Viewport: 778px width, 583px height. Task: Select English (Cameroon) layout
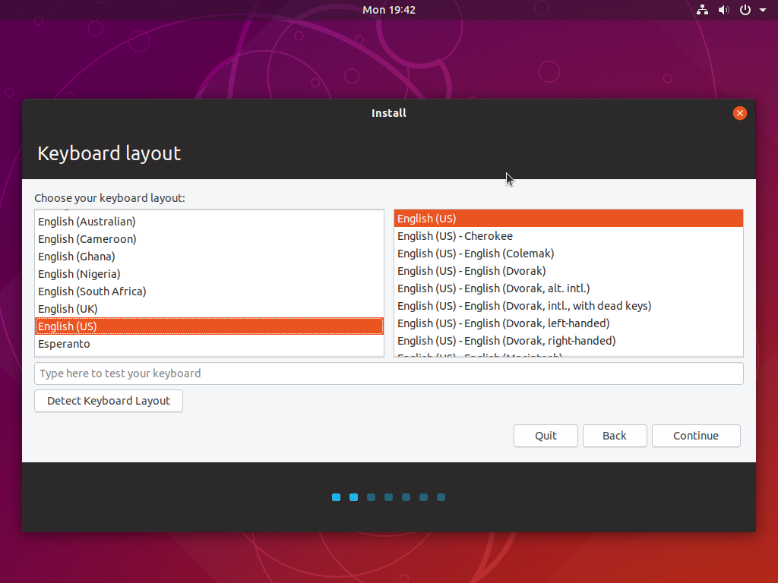(209, 239)
